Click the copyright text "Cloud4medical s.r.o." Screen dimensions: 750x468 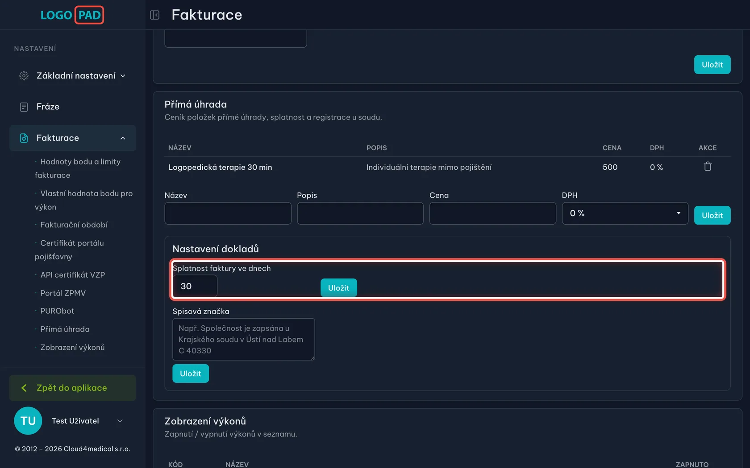click(97, 449)
